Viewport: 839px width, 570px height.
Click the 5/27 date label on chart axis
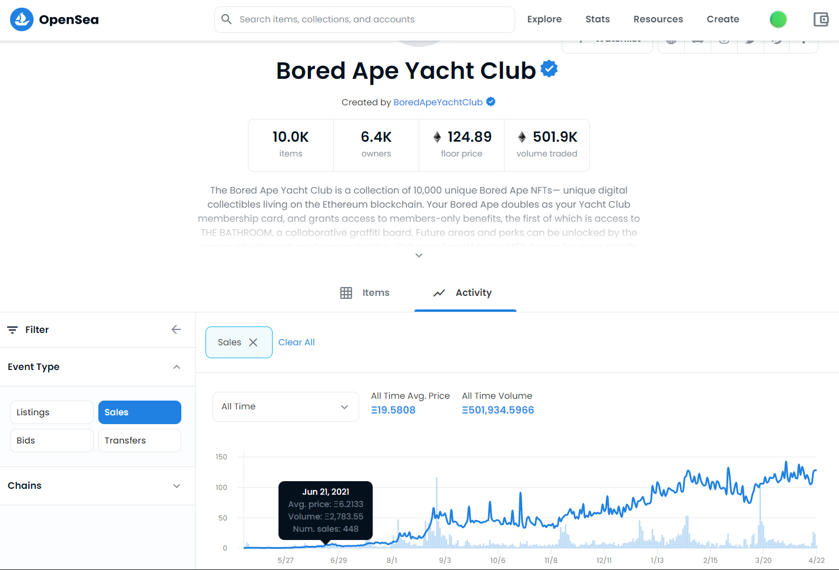pos(286,561)
